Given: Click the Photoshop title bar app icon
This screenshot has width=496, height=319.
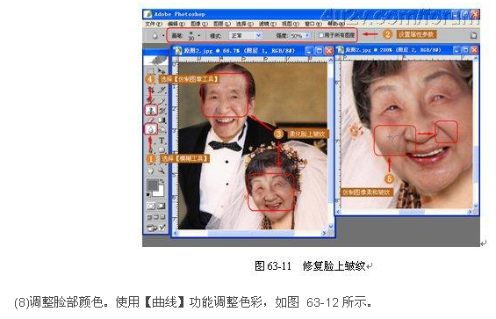Looking at the screenshot, I should click(x=147, y=14).
